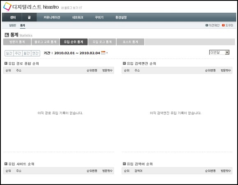The height and width of the screenshot is (185, 238).
Task: Click the date range 2010.02.01 ~ 2010.02.04
Action: (77, 53)
